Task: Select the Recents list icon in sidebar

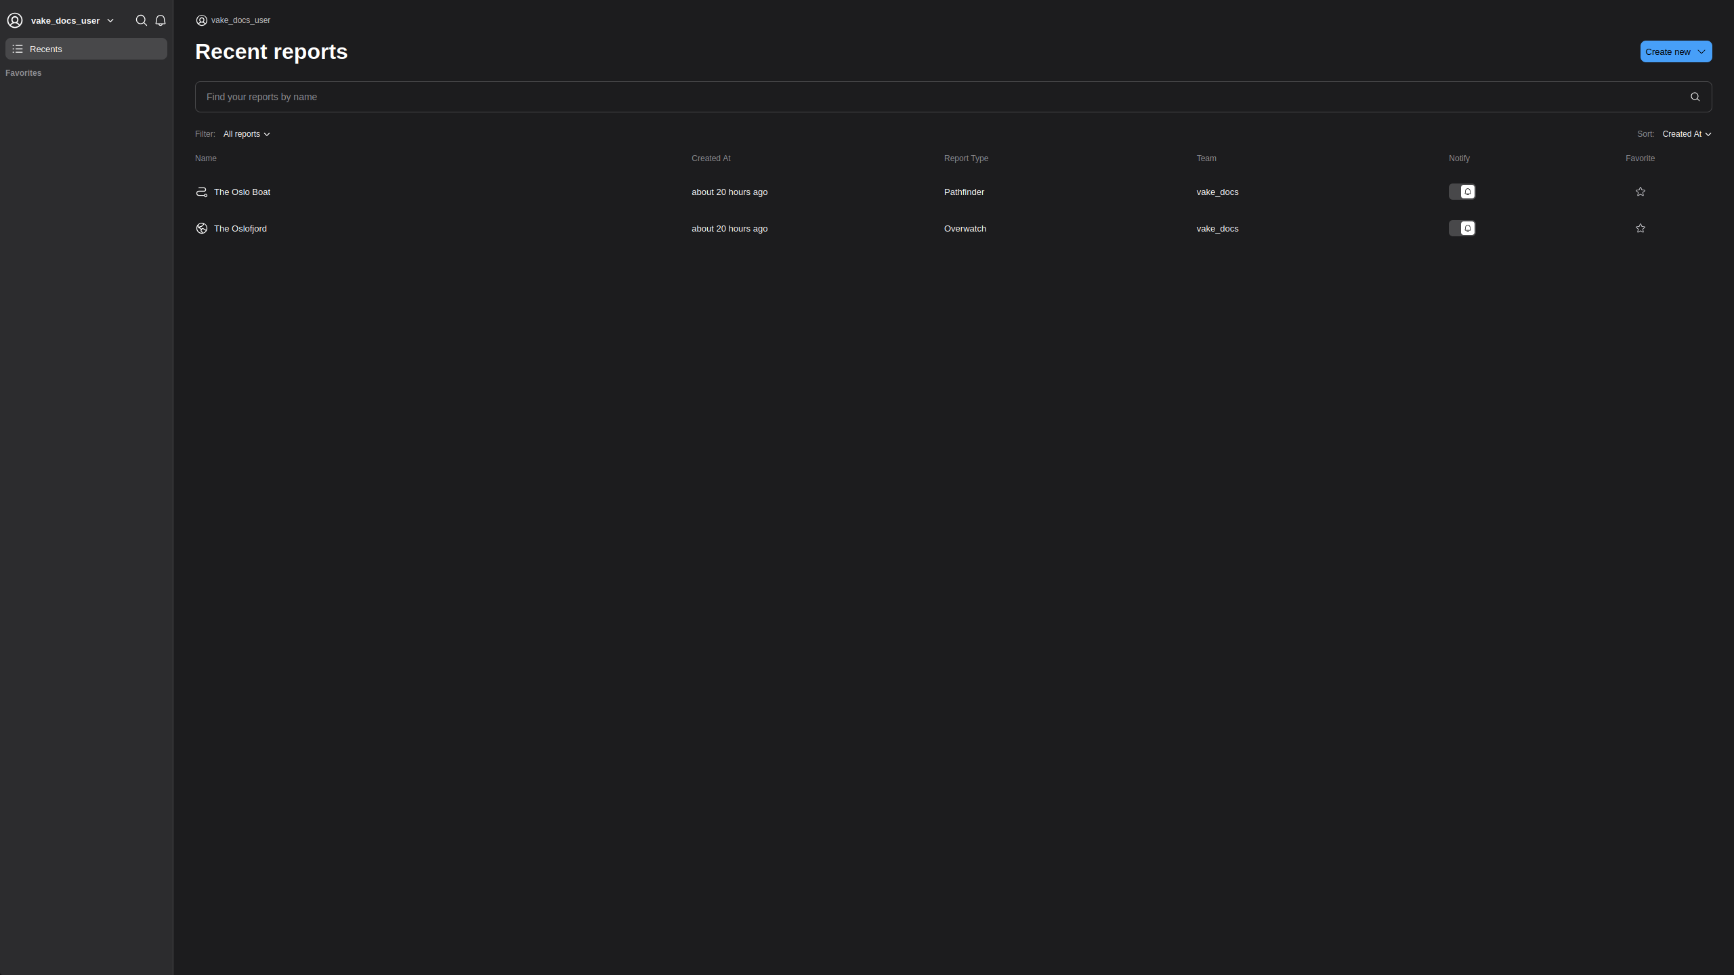Action: (18, 48)
